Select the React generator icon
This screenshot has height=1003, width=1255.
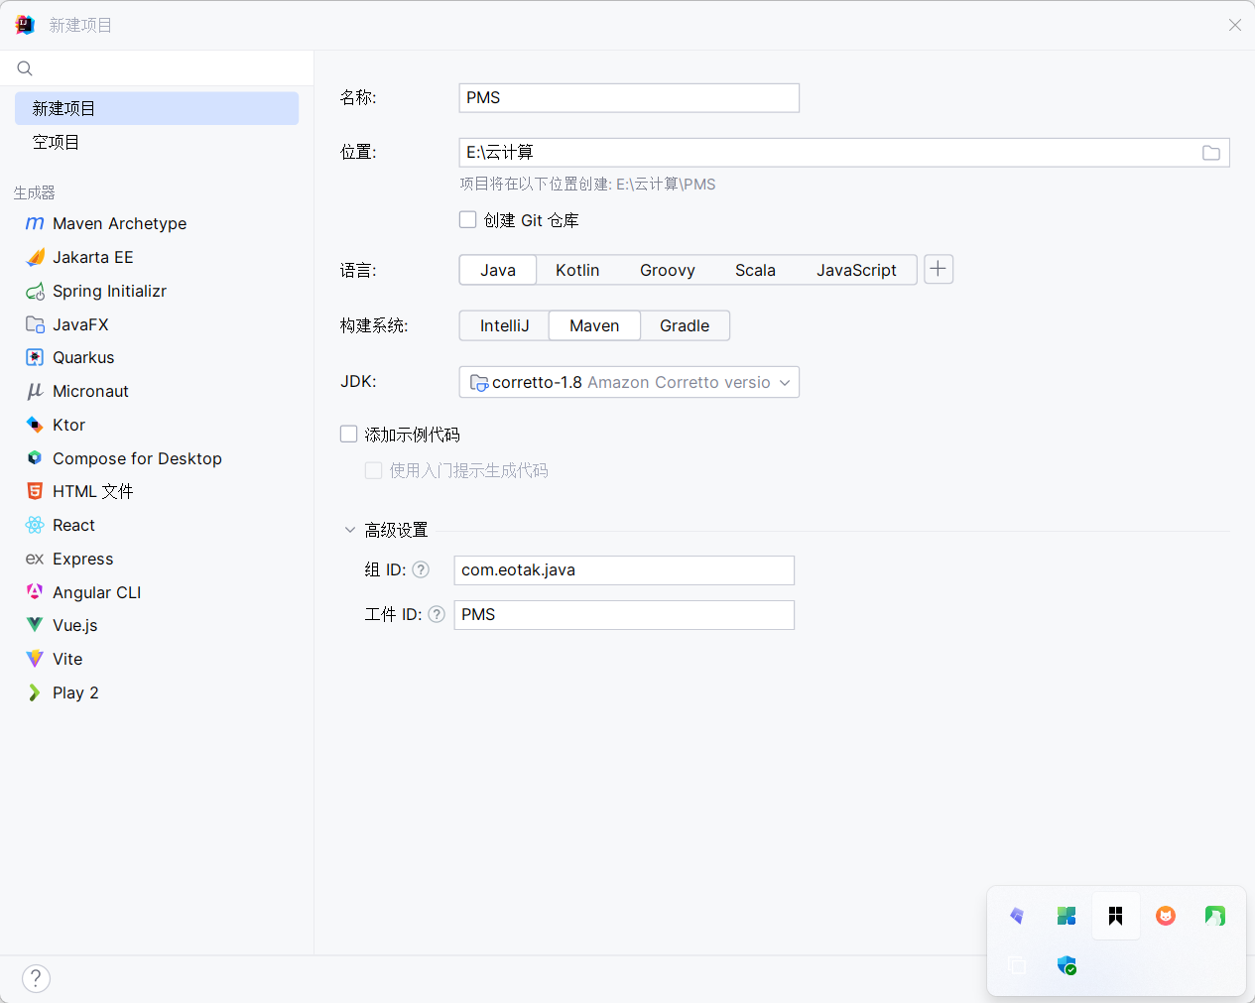click(x=35, y=525)
